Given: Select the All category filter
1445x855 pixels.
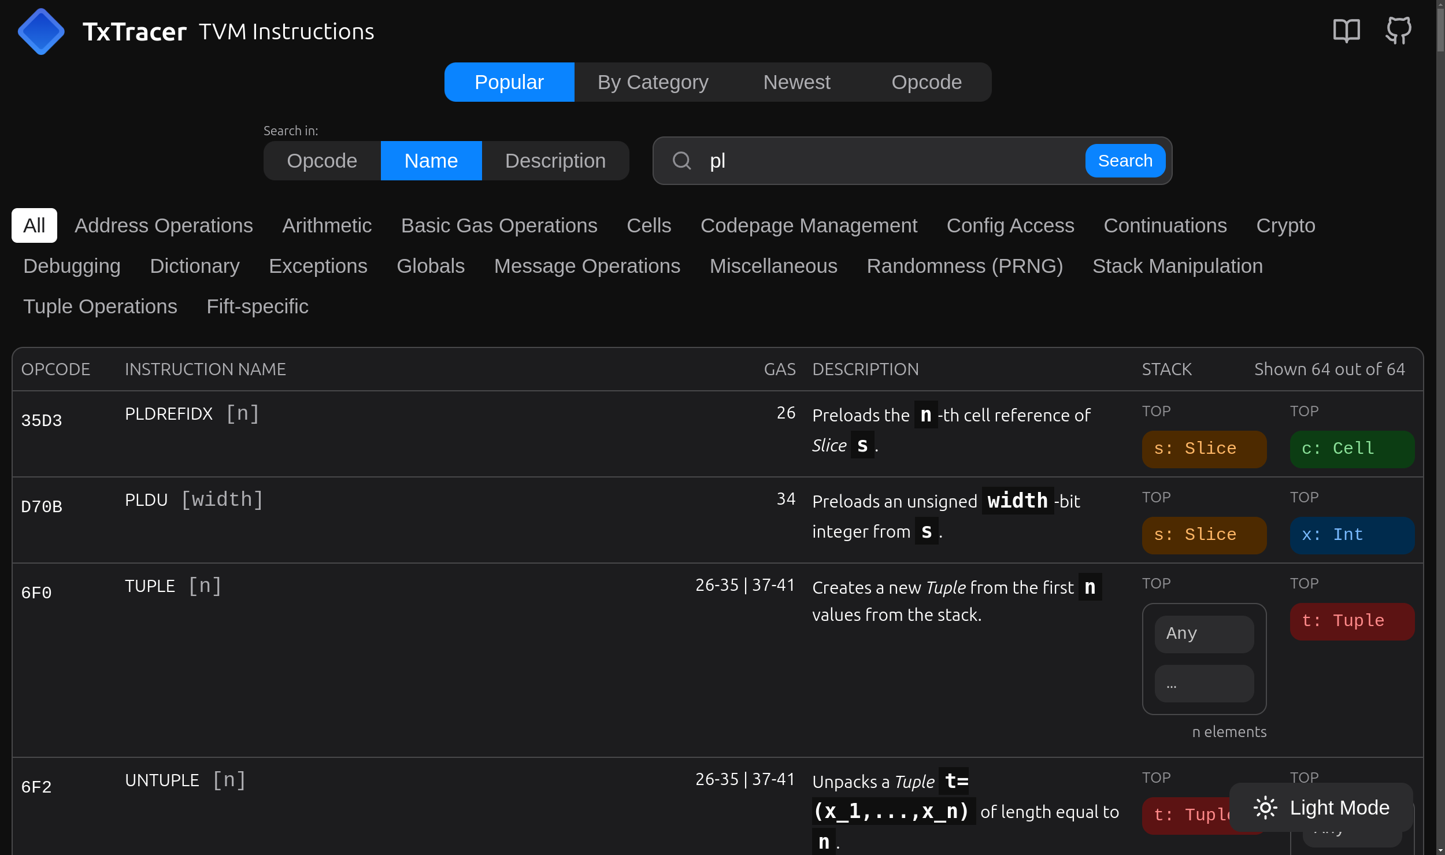Looking at the screenshot, I should click(x=34, y=225).
